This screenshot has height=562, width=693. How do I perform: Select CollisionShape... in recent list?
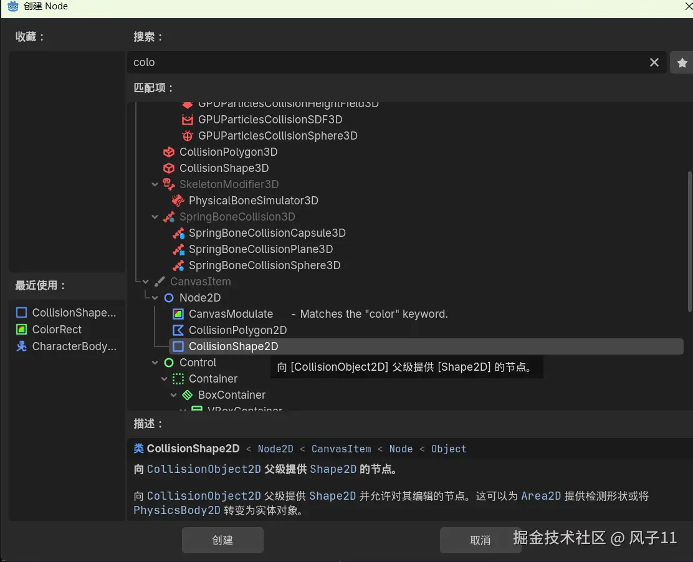tap(74, 313)
